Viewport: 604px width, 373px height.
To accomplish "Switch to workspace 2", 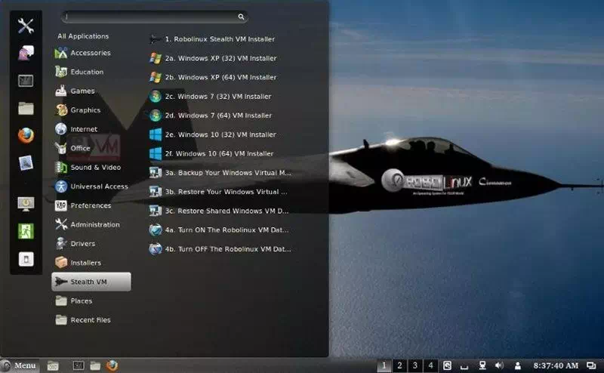I will [399, 365].
